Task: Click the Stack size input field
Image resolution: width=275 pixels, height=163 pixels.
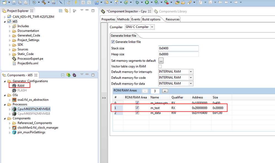Action: (178, 48)
